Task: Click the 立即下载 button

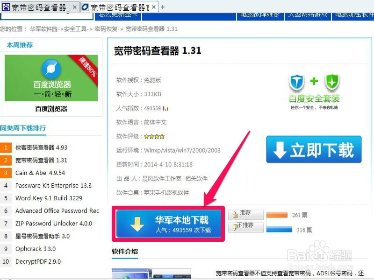Action: coord(313,149)
